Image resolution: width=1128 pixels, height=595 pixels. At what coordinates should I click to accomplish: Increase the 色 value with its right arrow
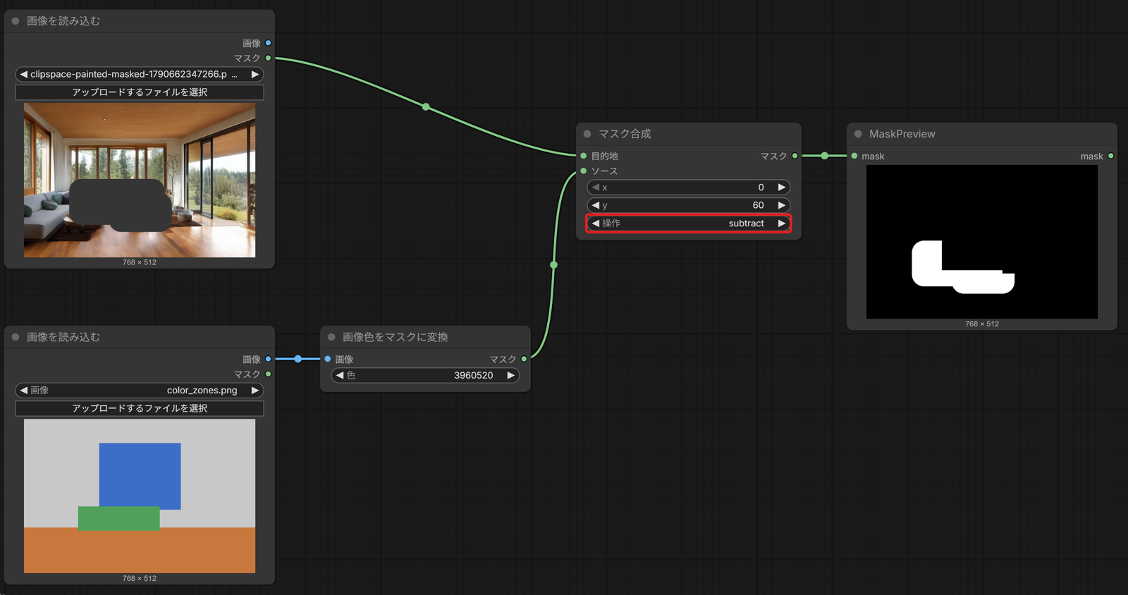point(511,375)
